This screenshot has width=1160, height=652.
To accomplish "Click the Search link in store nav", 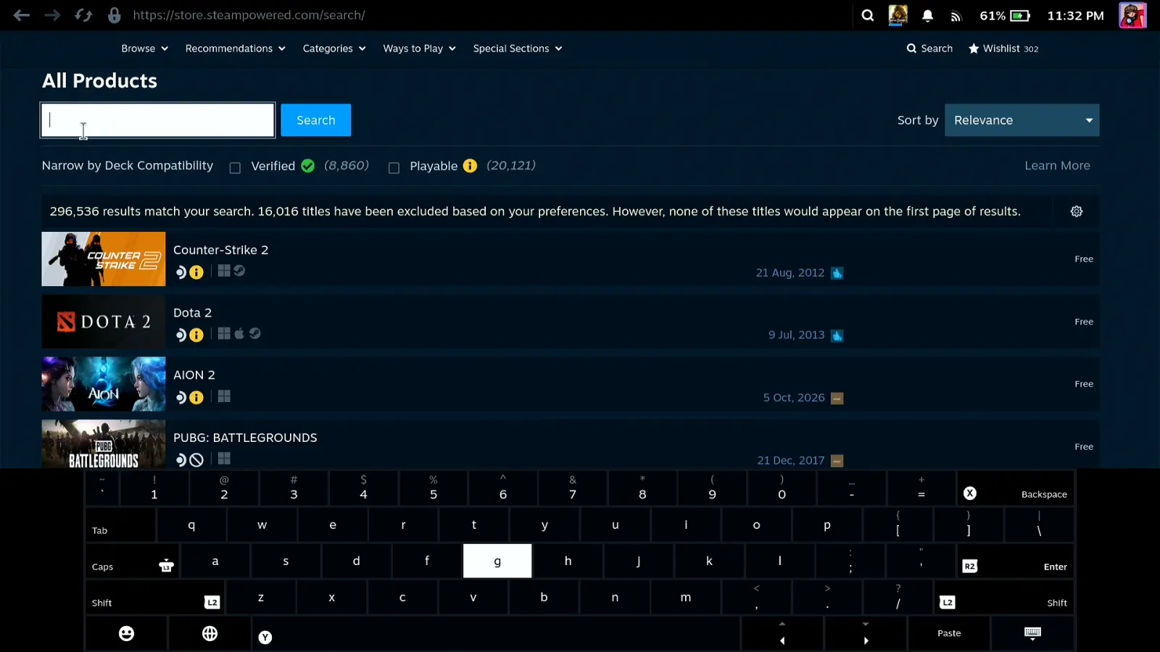I will tap(929, 49).
